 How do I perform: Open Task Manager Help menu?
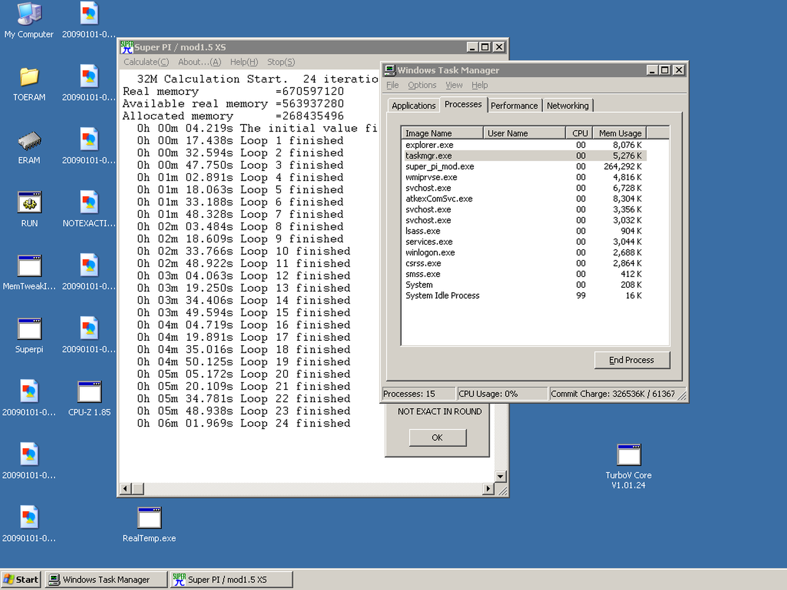click(479, 85)
